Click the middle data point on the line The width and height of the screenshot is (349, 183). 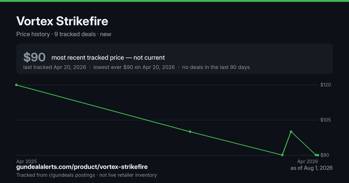coord(190,132)
